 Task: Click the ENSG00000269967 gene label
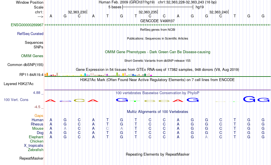click(27, 25)
